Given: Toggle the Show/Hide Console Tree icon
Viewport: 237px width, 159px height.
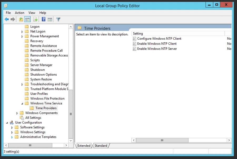Looking at the screenshot, I should tap(27, 19).
